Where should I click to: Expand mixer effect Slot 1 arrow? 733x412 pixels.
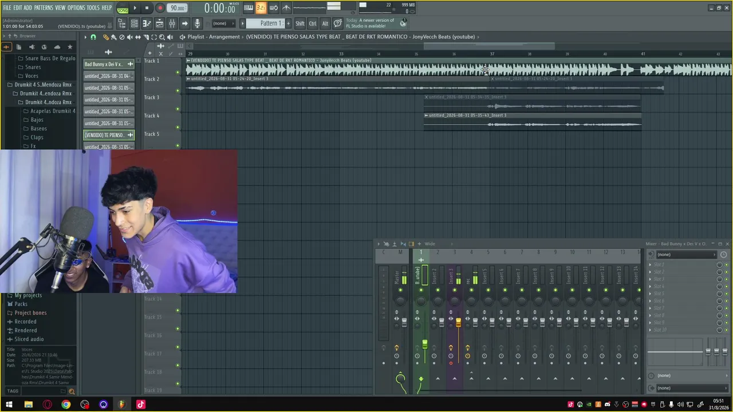[x=650, y=265]
